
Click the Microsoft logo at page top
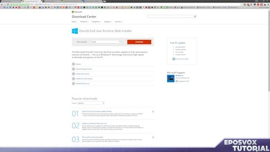[x=77, y=12]
